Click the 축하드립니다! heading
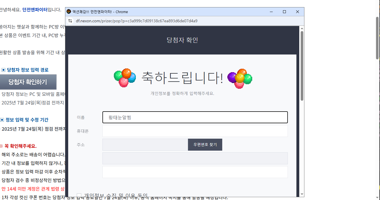This screenshot has height=200, width=380. point(182,78)
